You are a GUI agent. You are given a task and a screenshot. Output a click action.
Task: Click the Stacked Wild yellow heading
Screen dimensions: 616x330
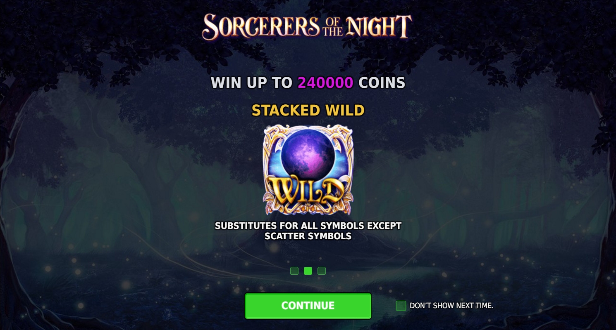click(308, 111)
